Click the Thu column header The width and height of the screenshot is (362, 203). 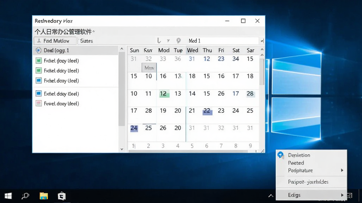click(207, 50)
